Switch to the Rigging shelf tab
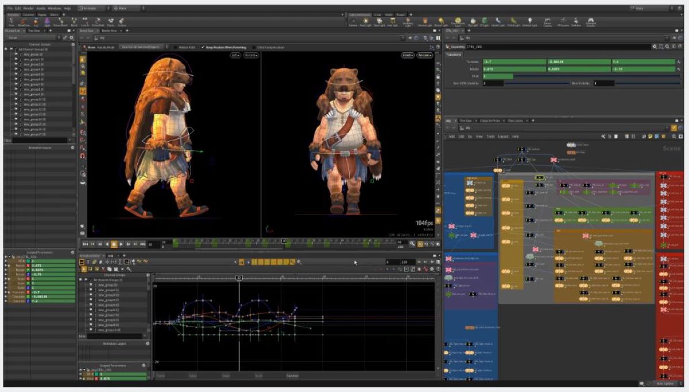The width and height of the screenshot is (689, 392). tap(43, 14)
